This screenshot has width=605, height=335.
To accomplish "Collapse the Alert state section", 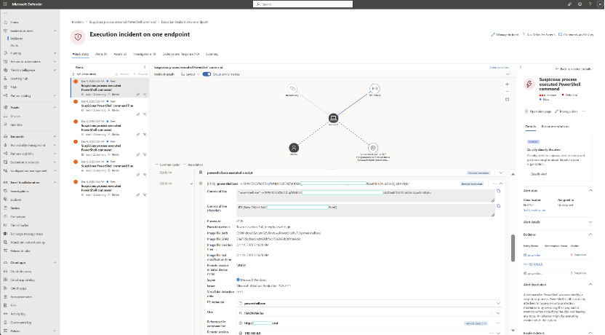I will click(590, 191).
